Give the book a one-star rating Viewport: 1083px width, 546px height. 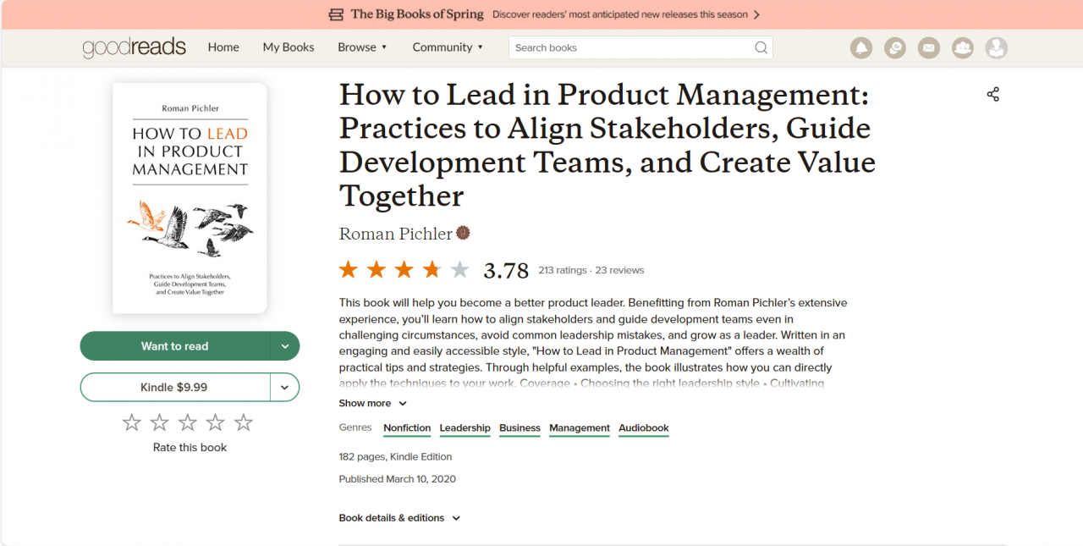click(x=131, y=422)
